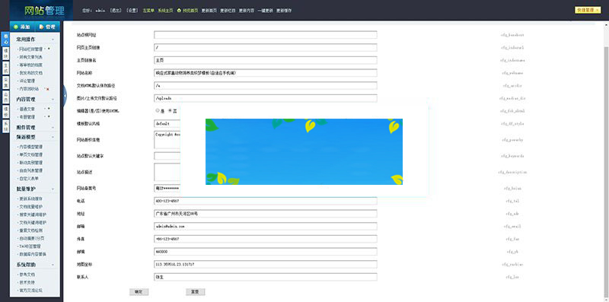
Task: Expand the 附件管理 menu section
Action: [x=53, y=127]
